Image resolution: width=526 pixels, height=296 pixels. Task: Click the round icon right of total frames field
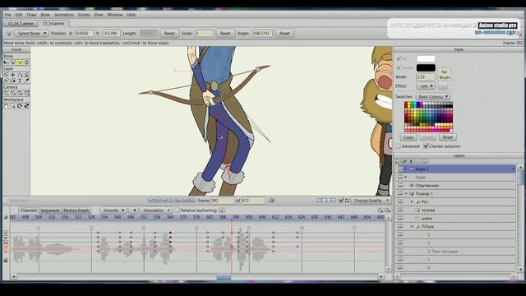(x=272, y=201)
